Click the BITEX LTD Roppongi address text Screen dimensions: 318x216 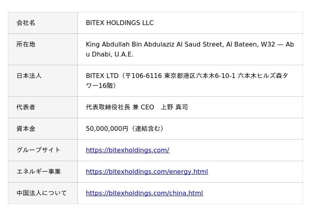[187, 81]
